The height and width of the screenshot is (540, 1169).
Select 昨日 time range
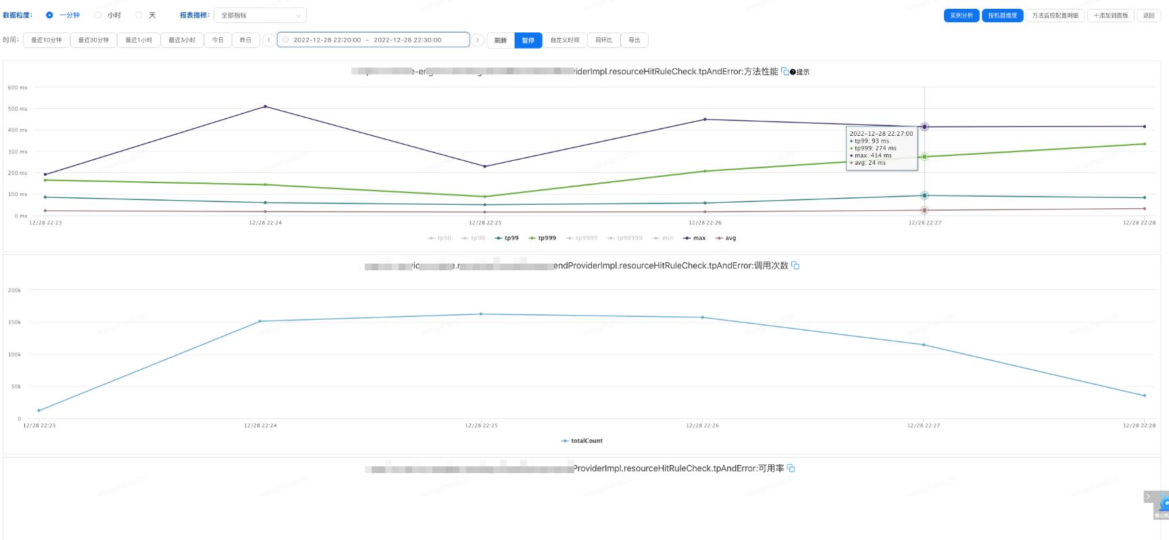246,40
